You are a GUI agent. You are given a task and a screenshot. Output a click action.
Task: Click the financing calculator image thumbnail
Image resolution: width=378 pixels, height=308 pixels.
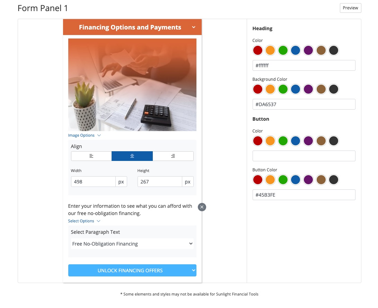pos(132,85)
